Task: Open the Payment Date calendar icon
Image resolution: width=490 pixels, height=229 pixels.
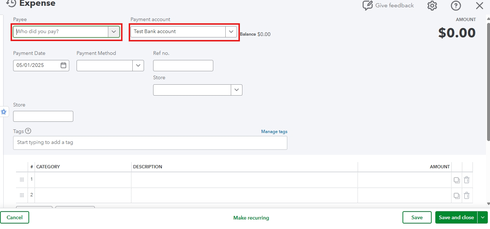Action: tap(63, 65)
